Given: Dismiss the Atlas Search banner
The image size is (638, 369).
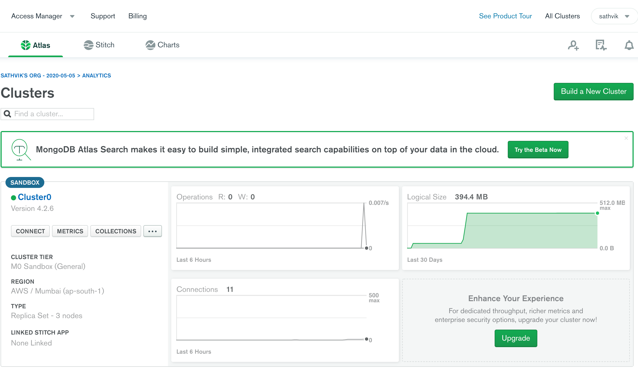Looking at the screenshot, I should [626, 138].
